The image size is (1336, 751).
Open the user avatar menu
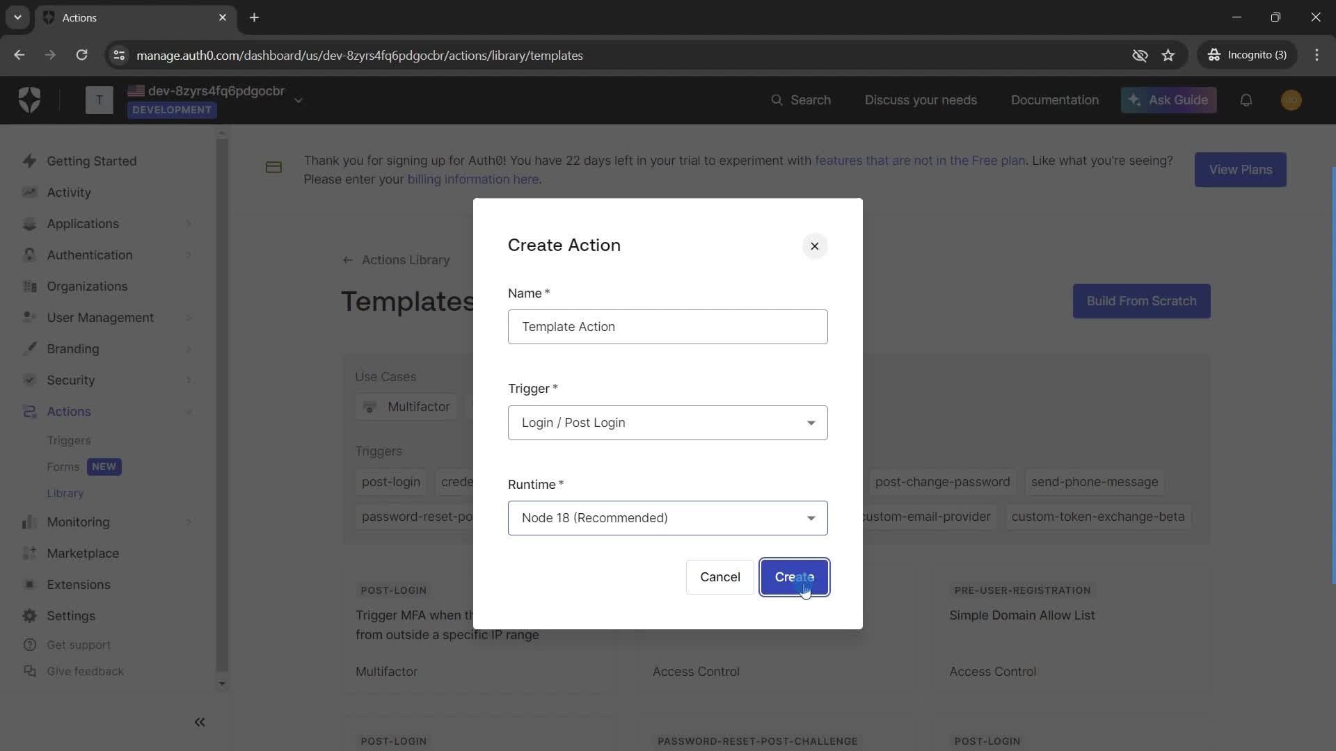tap(1291, 100)
